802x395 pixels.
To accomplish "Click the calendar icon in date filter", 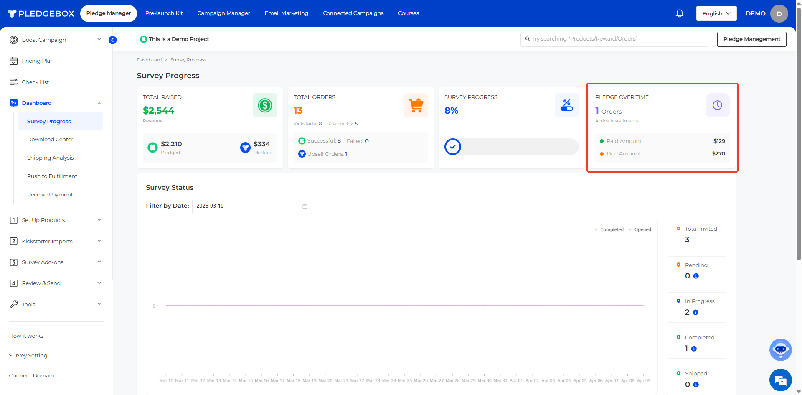I will (x=305, y=206).
